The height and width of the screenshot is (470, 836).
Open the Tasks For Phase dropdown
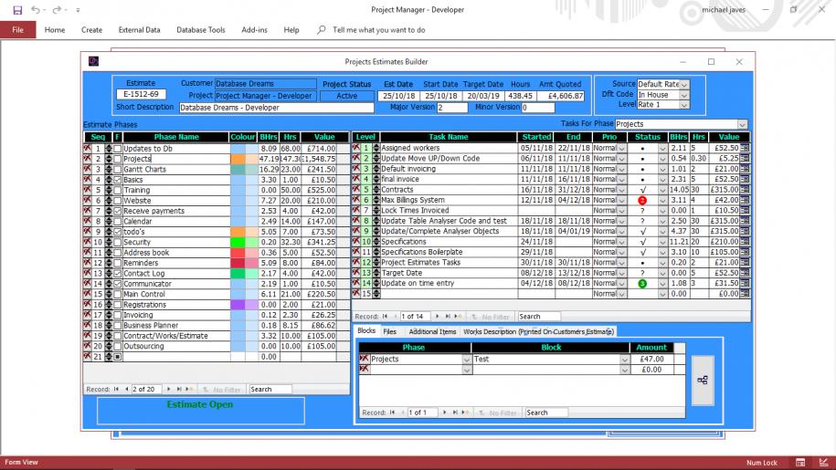click(x=742, y=124)
